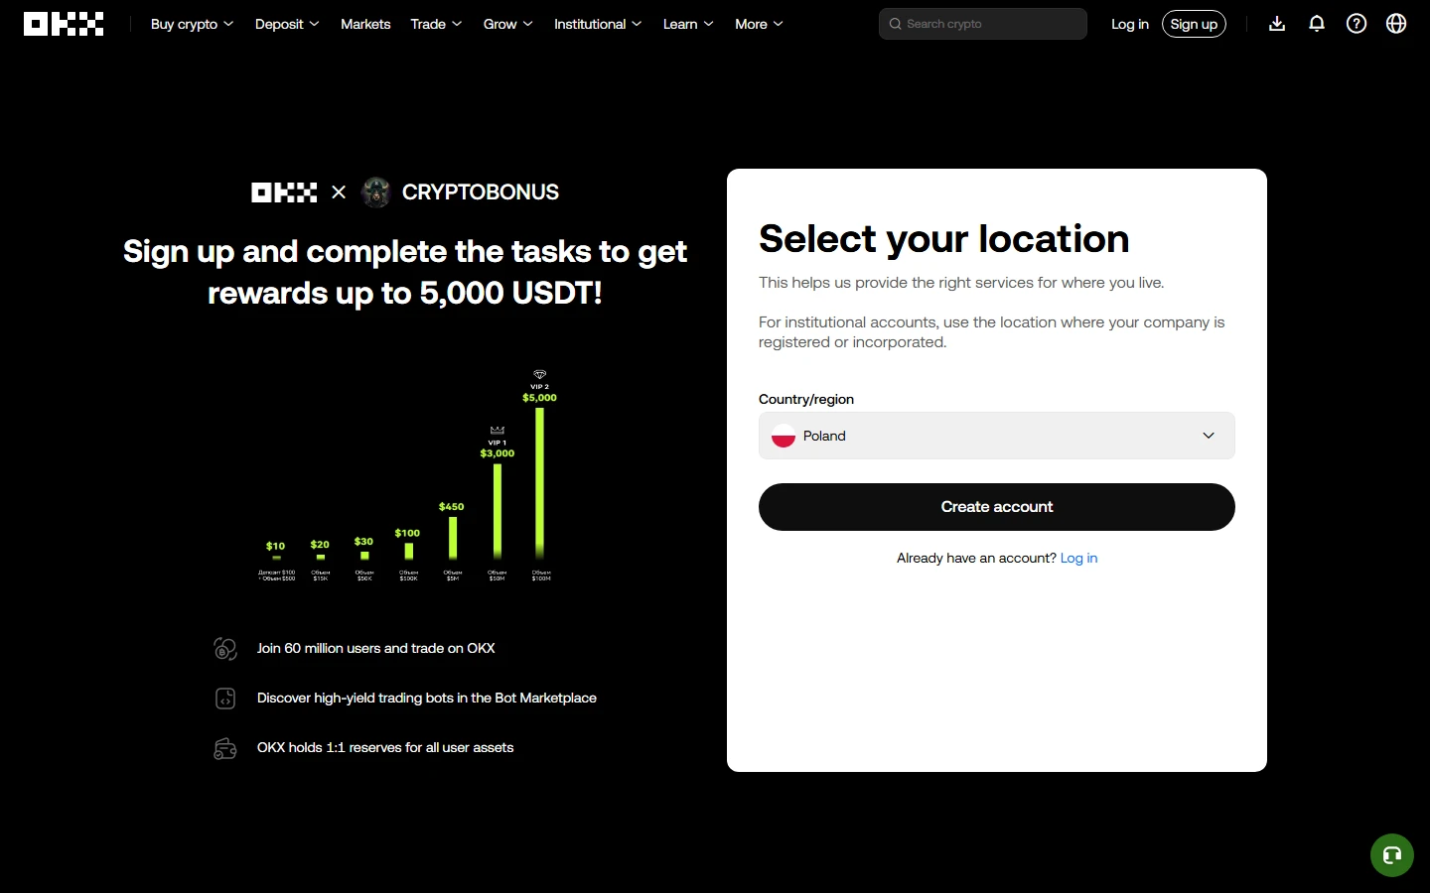This screenshot has height=893, width=1430.
Task: Expand the Grow menu
Action: coord(507,24)
